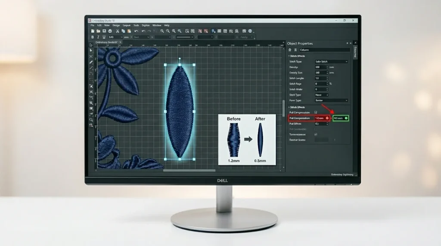Image resolution: width=441 pixels, height=246 pixels.
Task: Open the Start dropdown in the toolbar
Action: (x=141, y=37)
